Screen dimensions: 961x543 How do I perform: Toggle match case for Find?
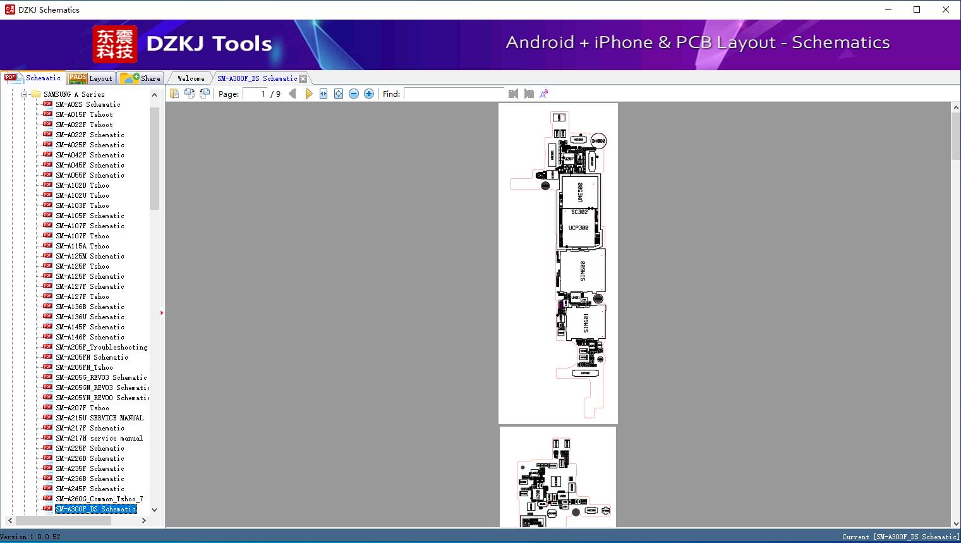click(544, 94)
